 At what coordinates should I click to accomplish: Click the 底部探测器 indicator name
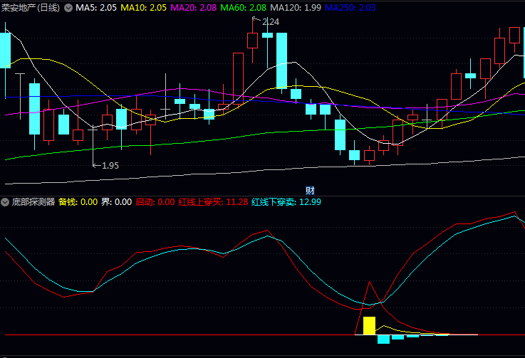pos(33,202)
